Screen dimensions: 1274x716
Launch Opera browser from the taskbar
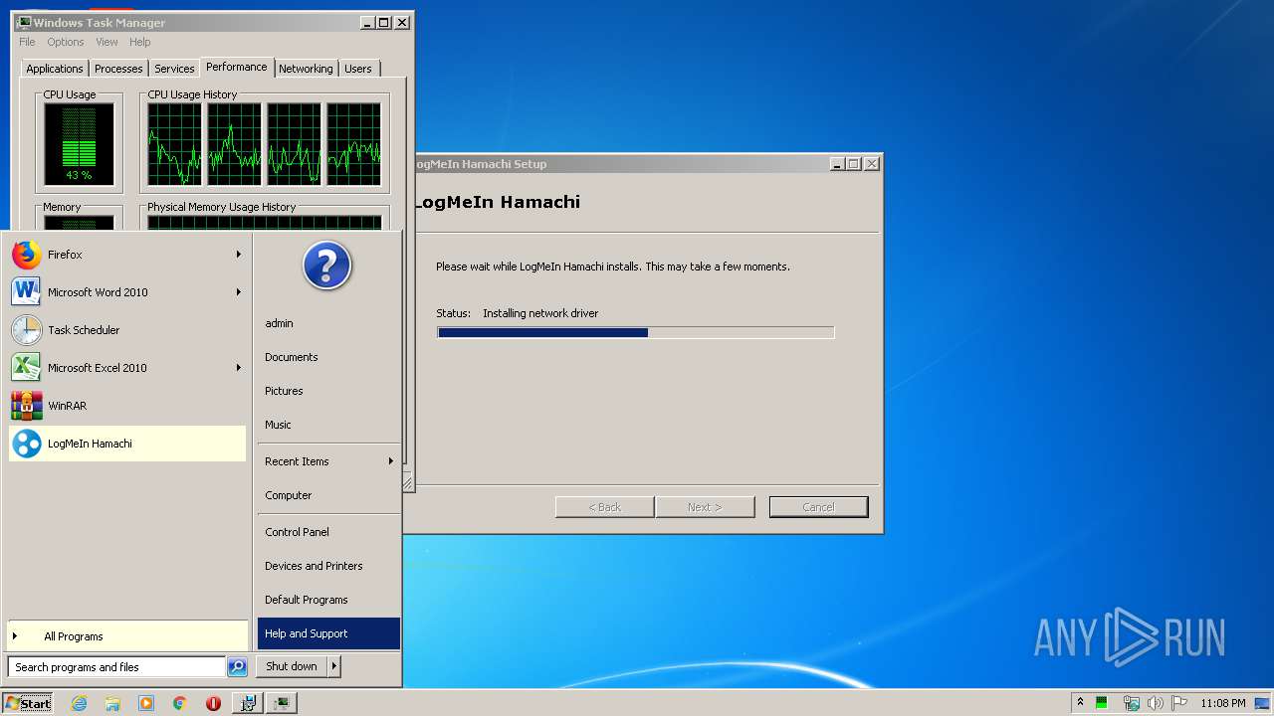coord(213,703)
